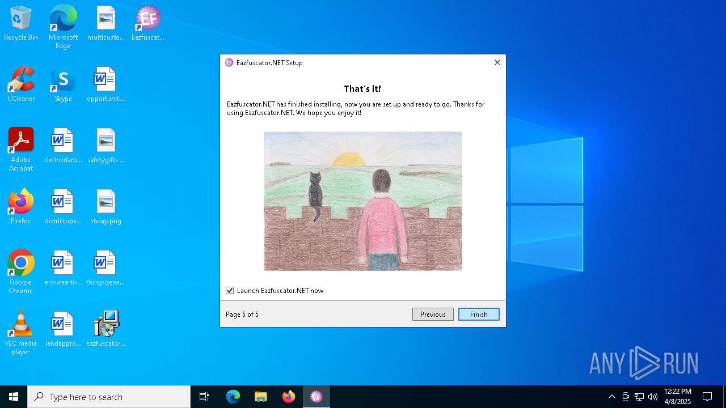Open the taskbar clock showing 12:22 PM
The image size is (726, 408).
click(x=677, y=397)
